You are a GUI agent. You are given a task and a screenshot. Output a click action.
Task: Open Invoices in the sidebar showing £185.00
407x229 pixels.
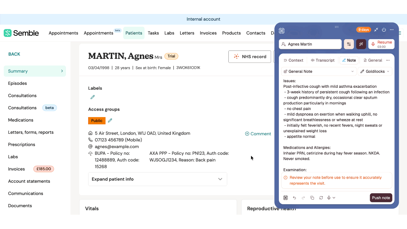(31, 169)
